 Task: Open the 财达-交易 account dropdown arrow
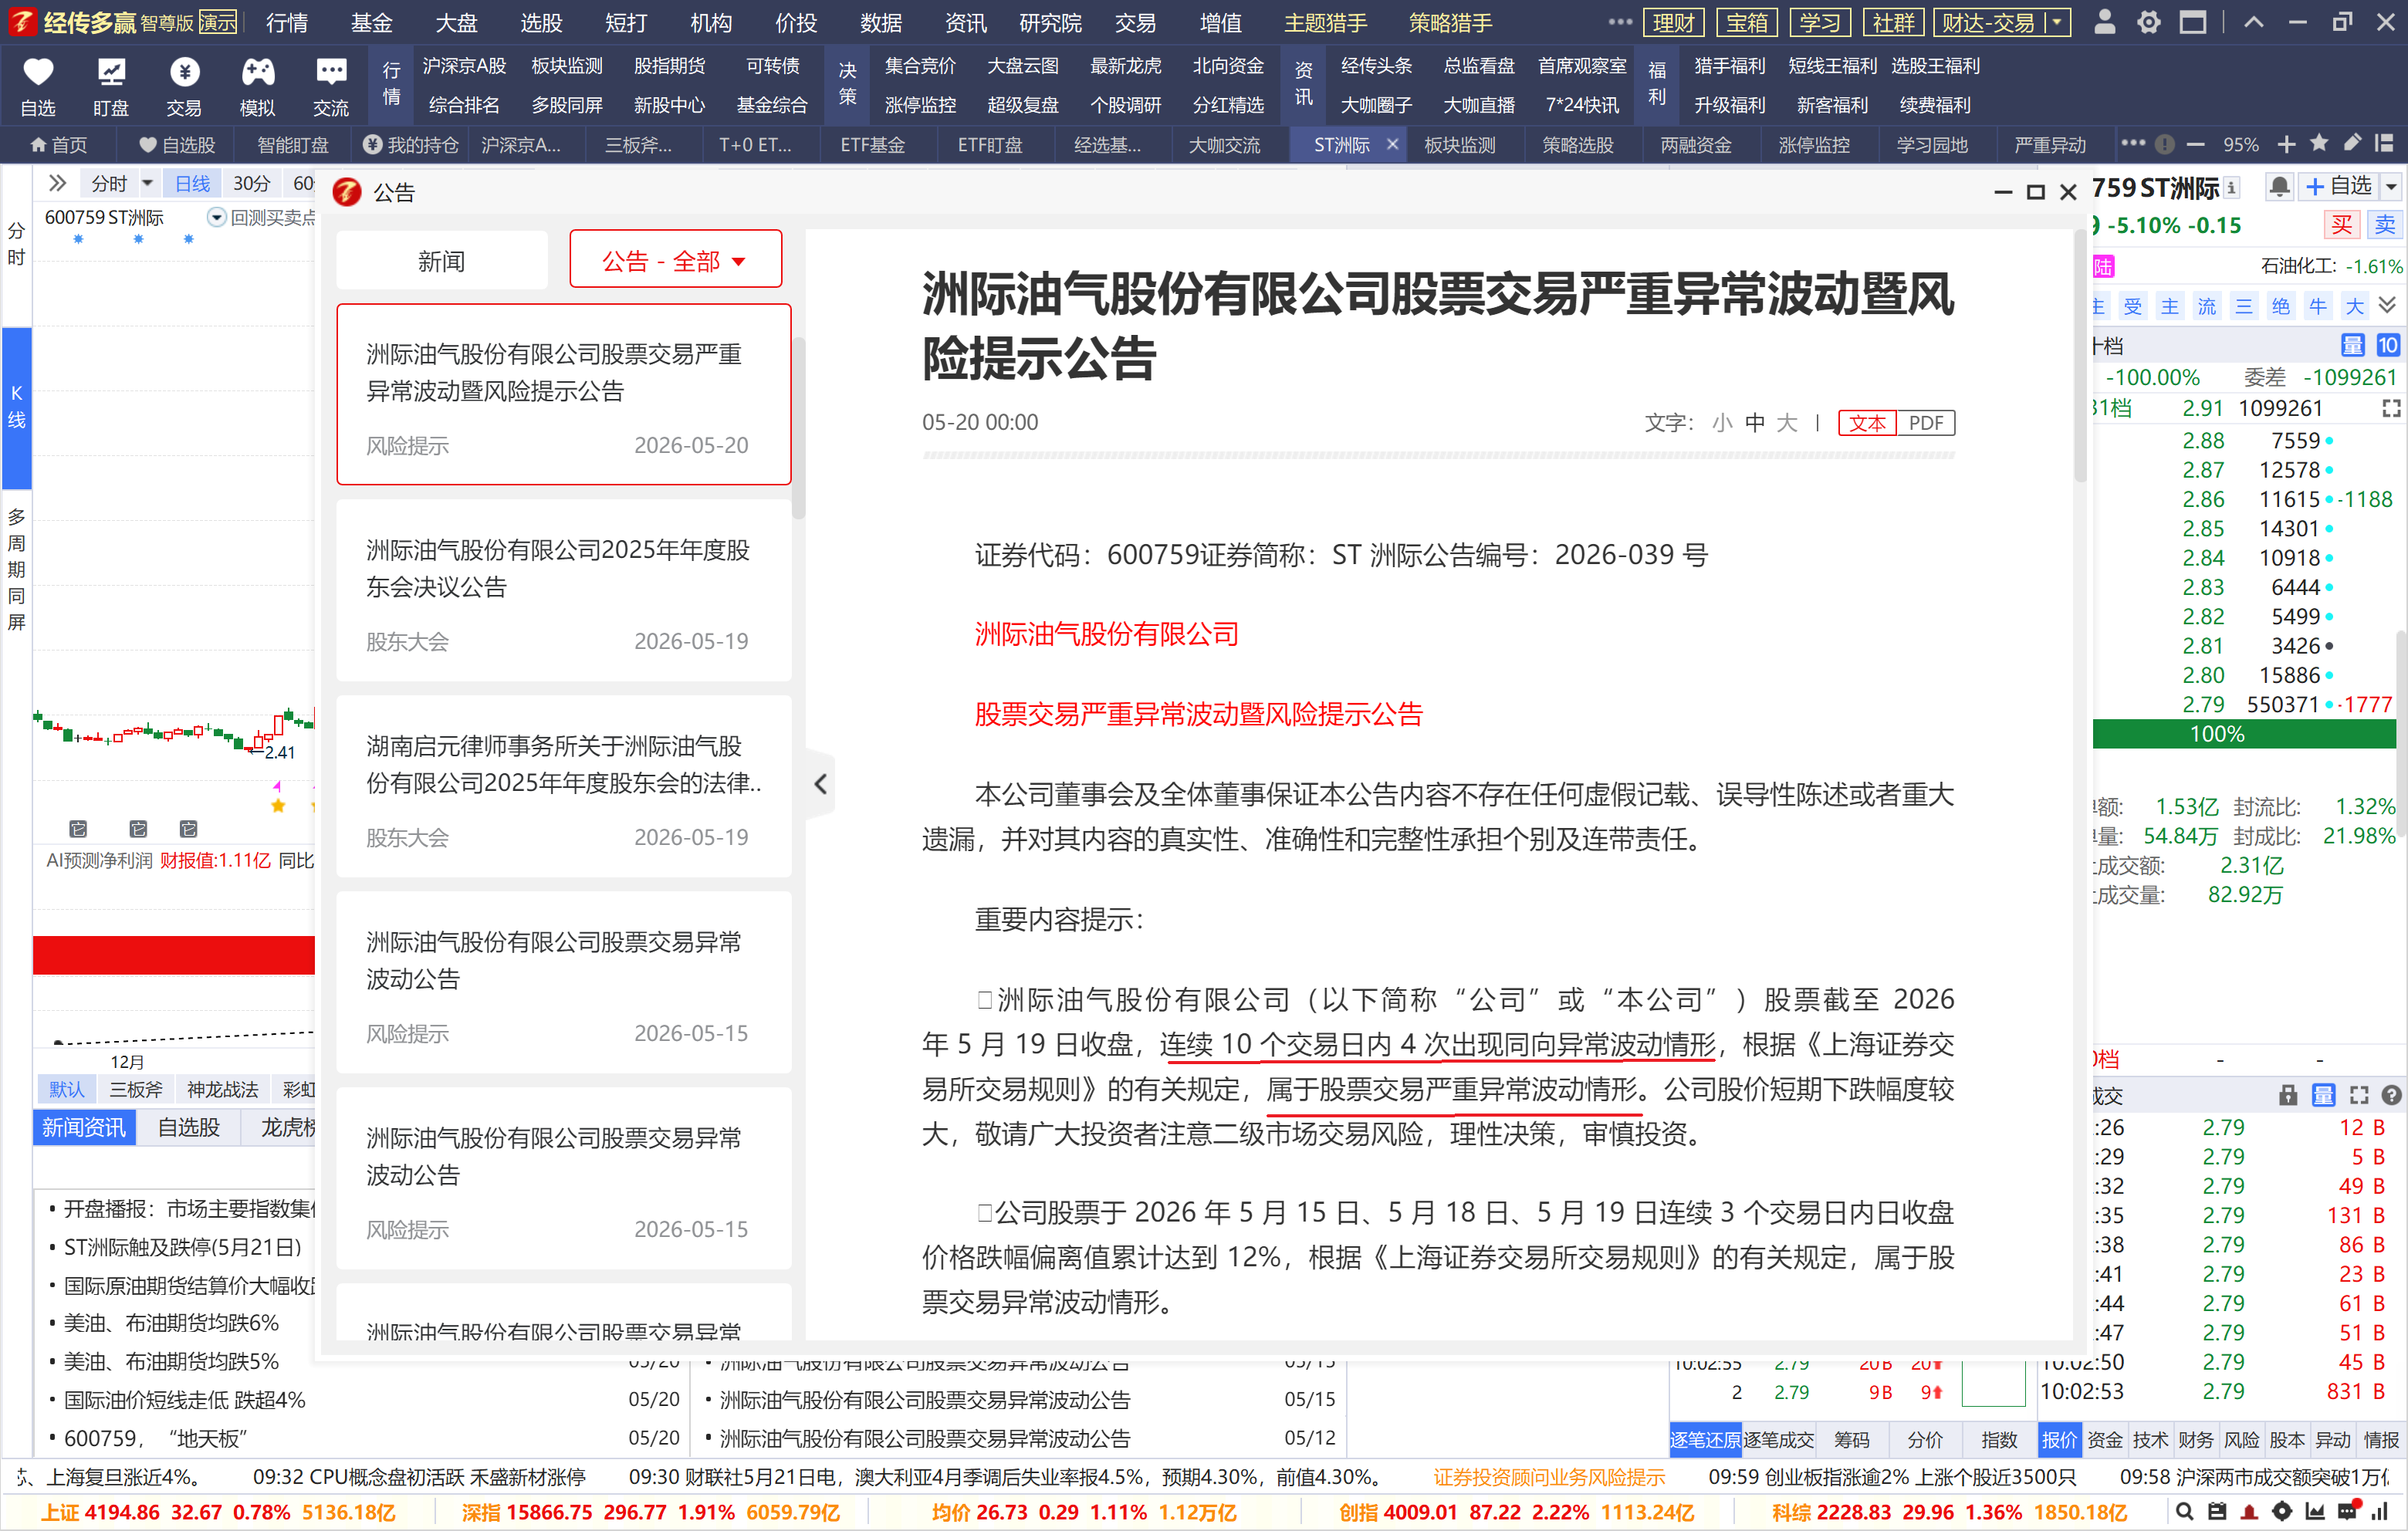point(2057,22)
